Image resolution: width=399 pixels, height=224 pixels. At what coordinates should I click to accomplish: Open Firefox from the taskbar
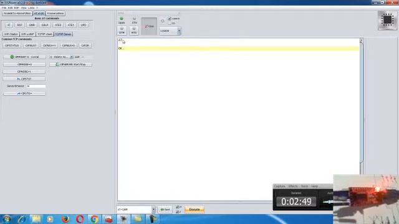[x=65, y=219]
